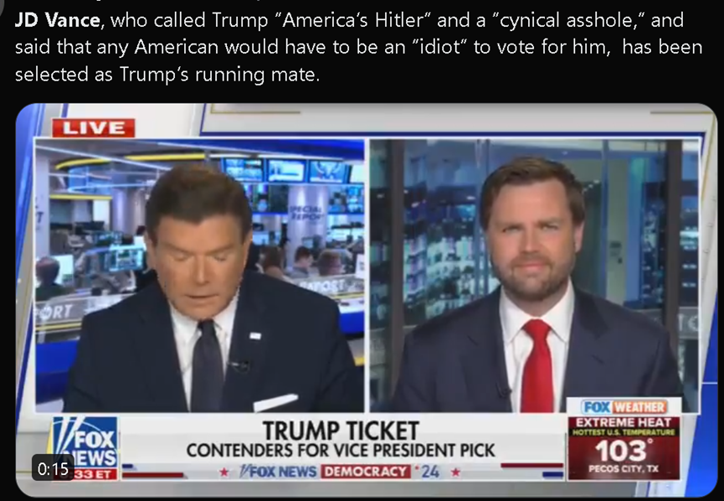Viewport: 724px width, 501px height.
Task: Click the Contenders for Vice President Pick subtitle
Action: pyautogui.click(x=341, y=450)
